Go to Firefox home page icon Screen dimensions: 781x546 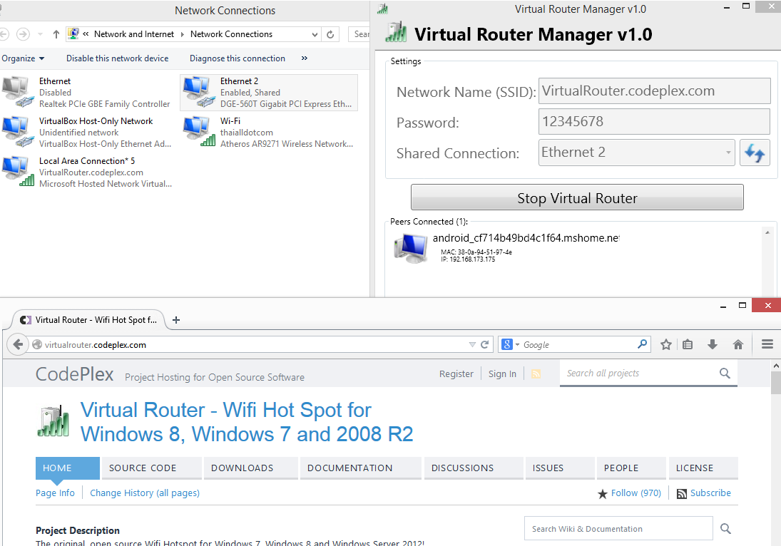pos(738,344)
